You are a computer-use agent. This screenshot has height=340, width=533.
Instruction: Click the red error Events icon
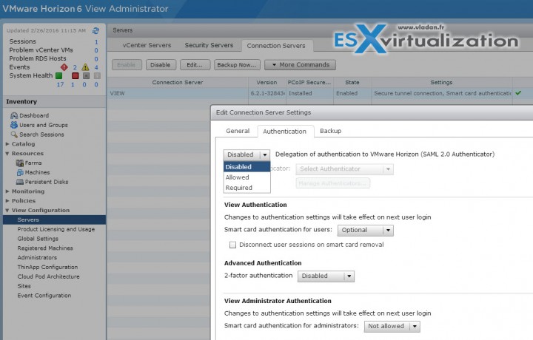pyautogui.click(x=64, y=67)
